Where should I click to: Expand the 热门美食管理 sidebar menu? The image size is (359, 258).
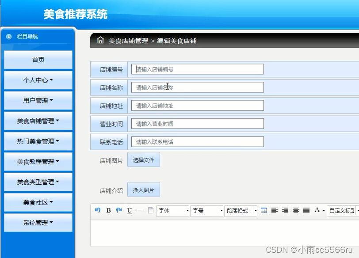point(38,141)
